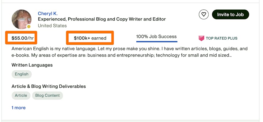Select the English language tag
The height and width of the screenshot is (122, 263).
click(22, 74)
